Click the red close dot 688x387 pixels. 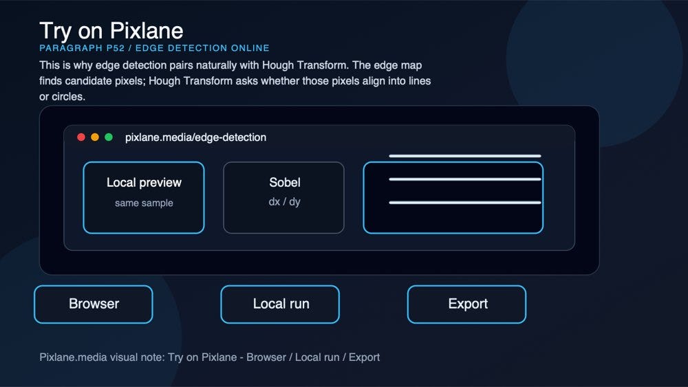(81, 137)
